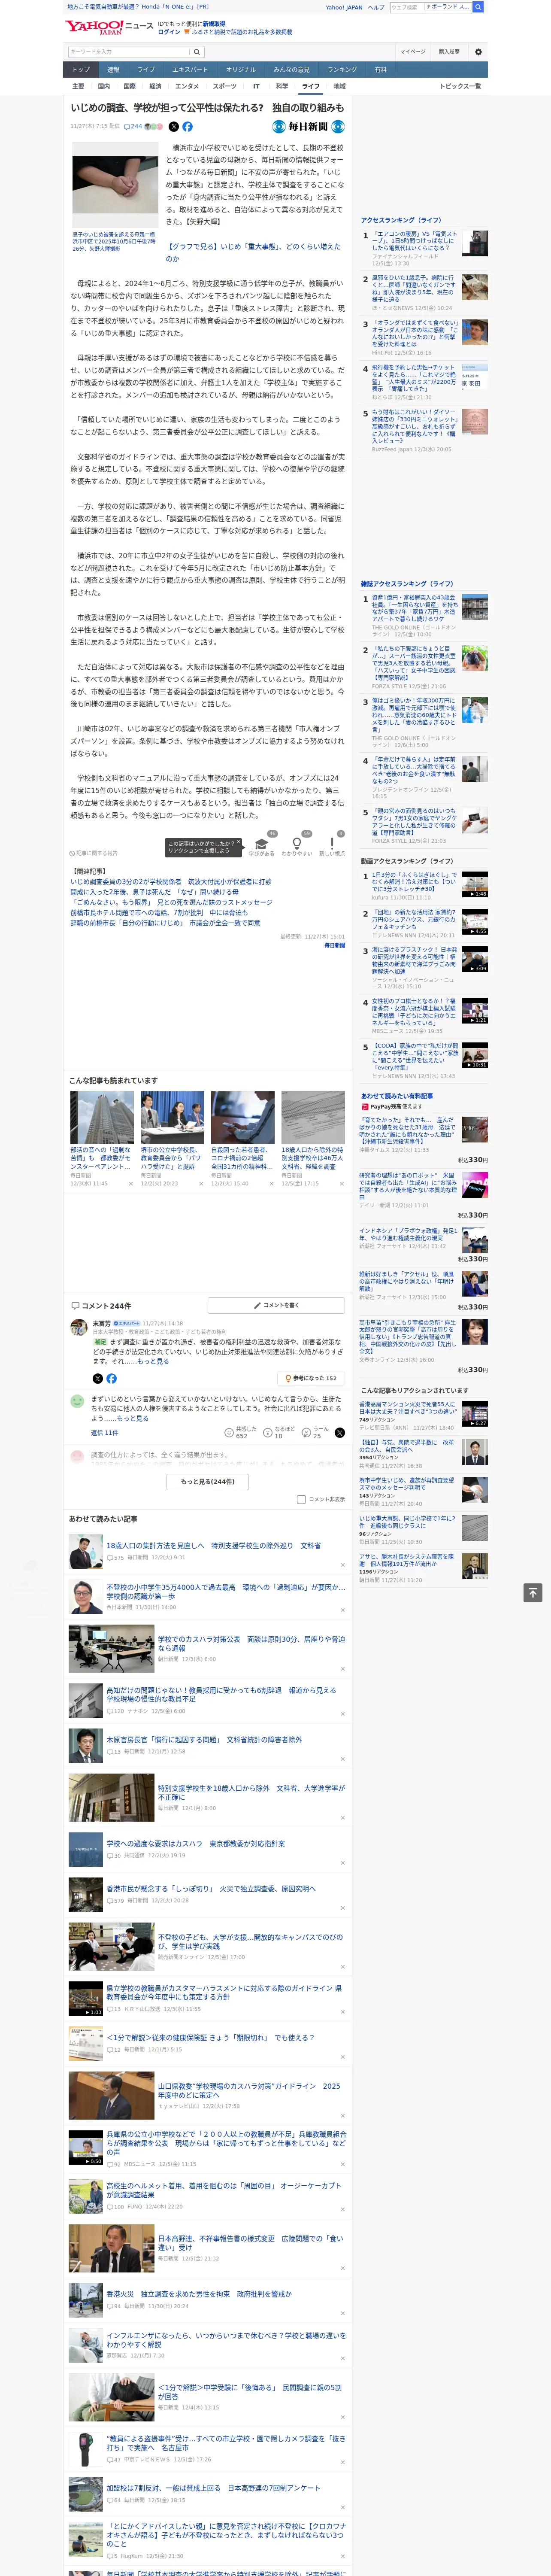Click 記事に関する報告 report icon link
551x2576 pixels.
94,853
